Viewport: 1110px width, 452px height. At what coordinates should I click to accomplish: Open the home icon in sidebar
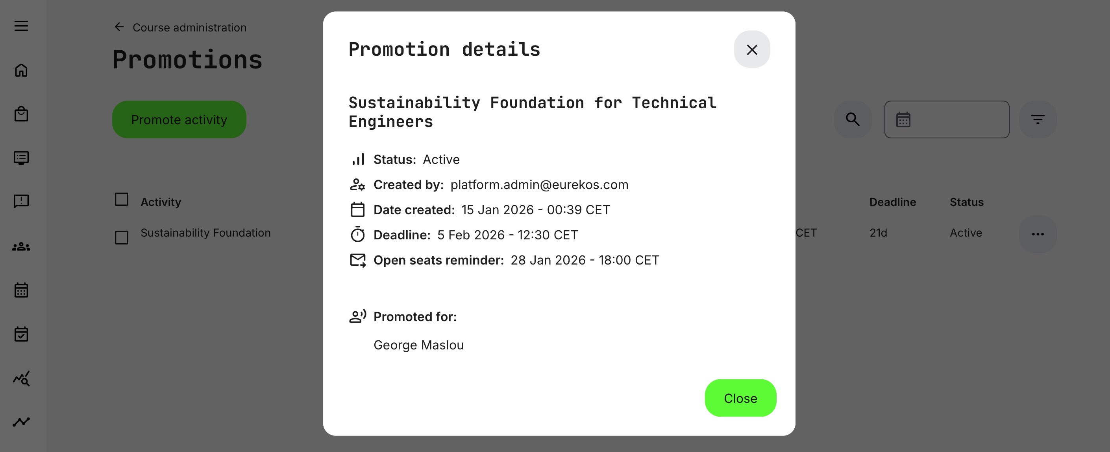coord(21,70)
